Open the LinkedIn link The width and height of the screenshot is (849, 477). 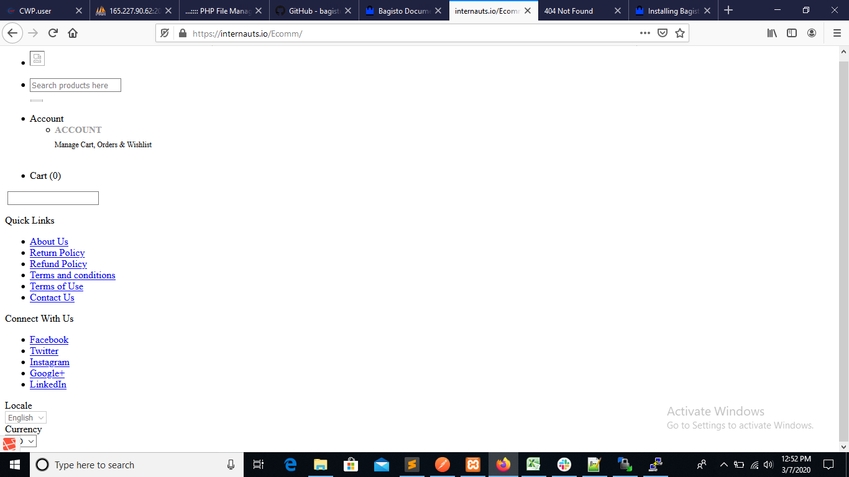(48, 384)
